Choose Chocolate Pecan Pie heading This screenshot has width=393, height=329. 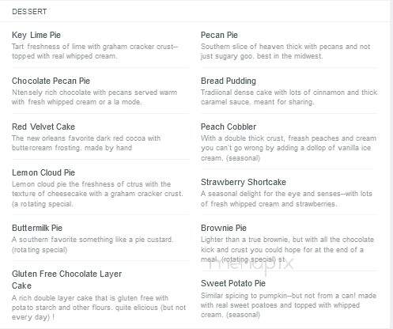(x=51, y=81)
